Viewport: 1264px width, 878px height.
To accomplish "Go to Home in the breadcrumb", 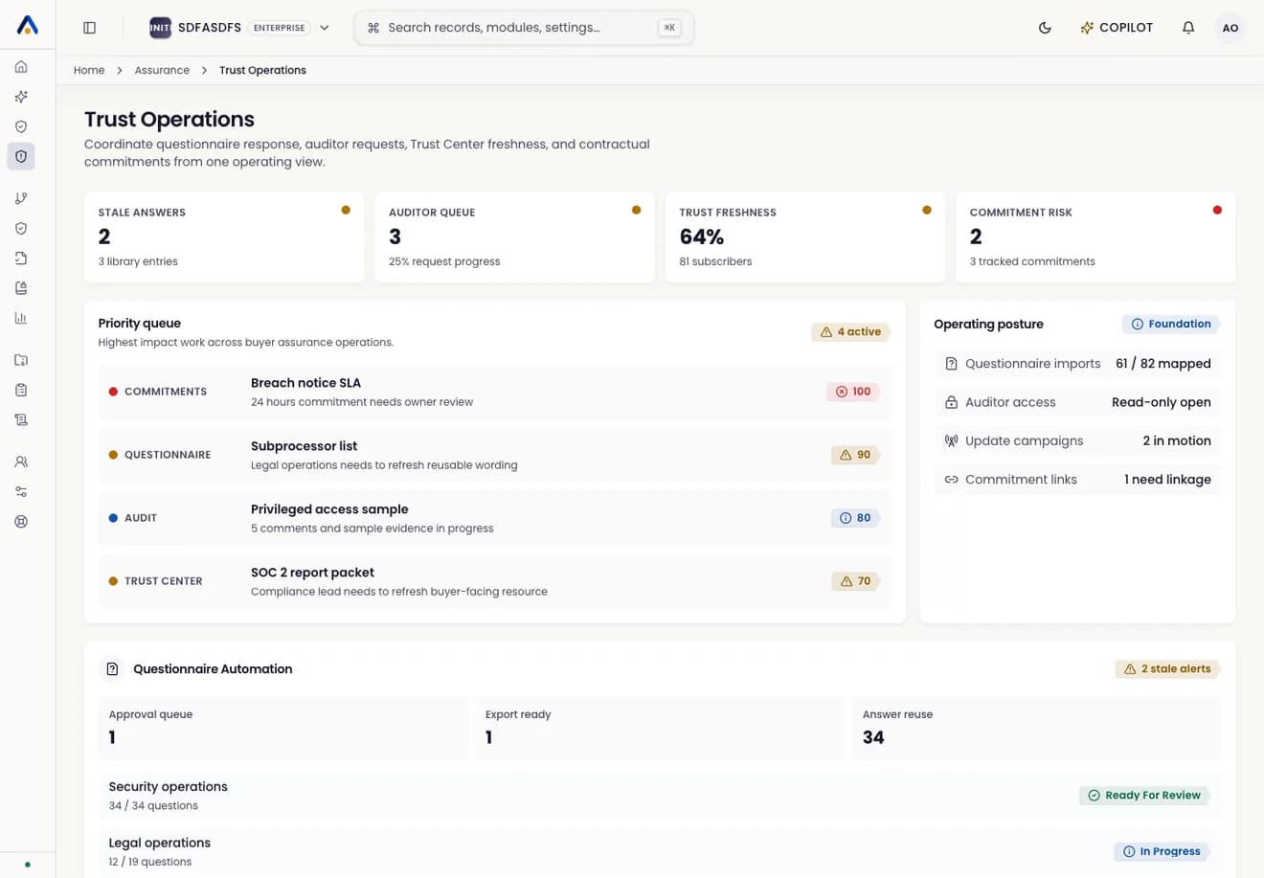I will (89, 70).
